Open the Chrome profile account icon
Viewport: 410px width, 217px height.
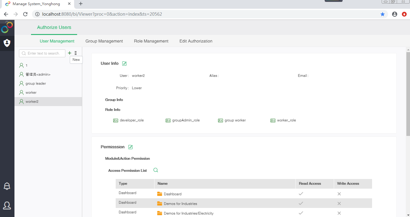[395, 14]
